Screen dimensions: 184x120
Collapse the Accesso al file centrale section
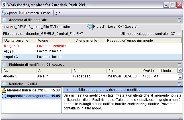tap(4, 20)
